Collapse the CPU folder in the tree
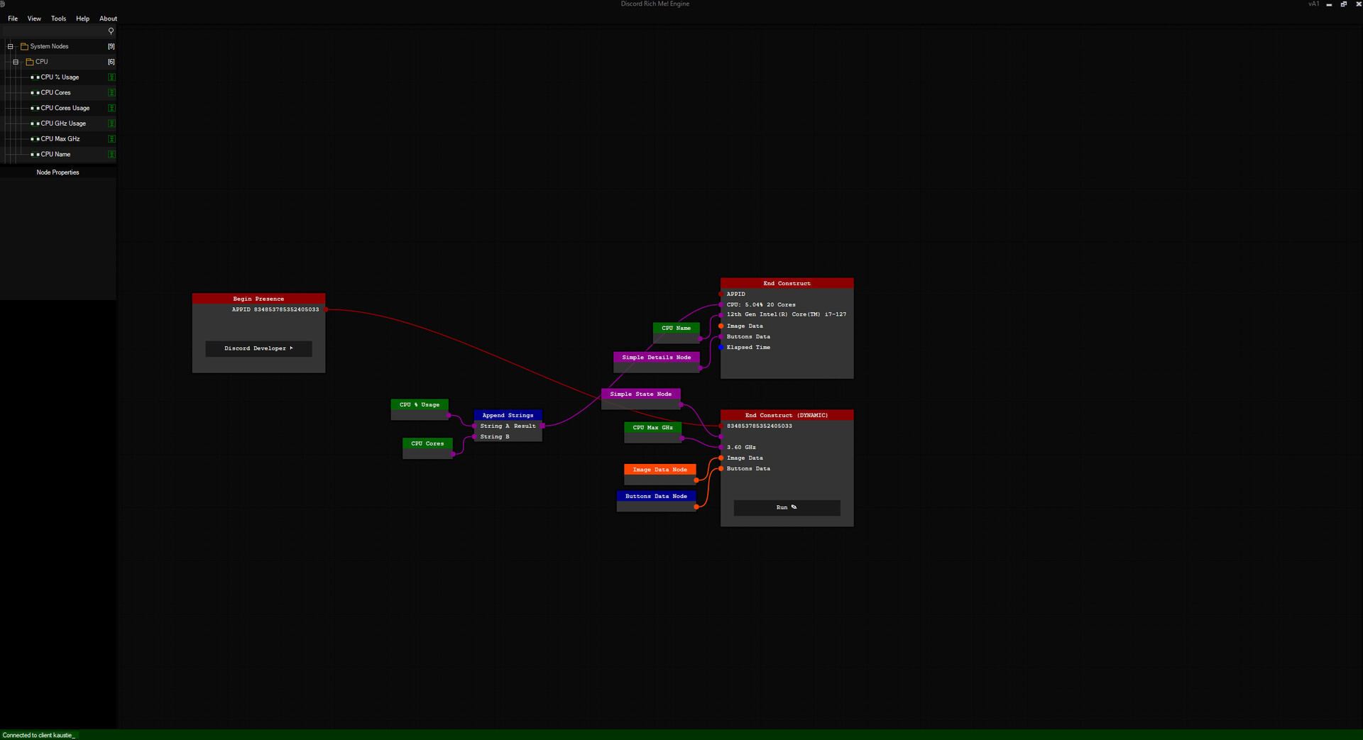The image size is (1363, 740). (x=15, y=62)
